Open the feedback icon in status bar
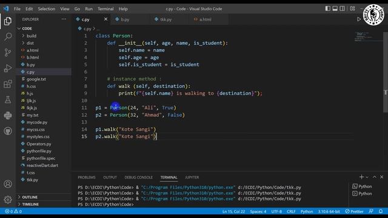 370,211
